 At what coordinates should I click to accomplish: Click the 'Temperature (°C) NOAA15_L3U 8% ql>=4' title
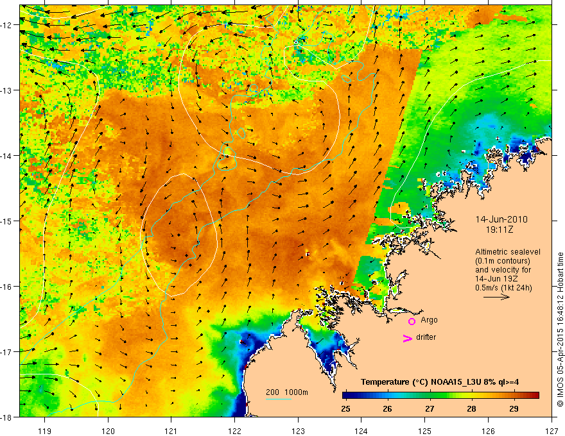coord(440,382)
